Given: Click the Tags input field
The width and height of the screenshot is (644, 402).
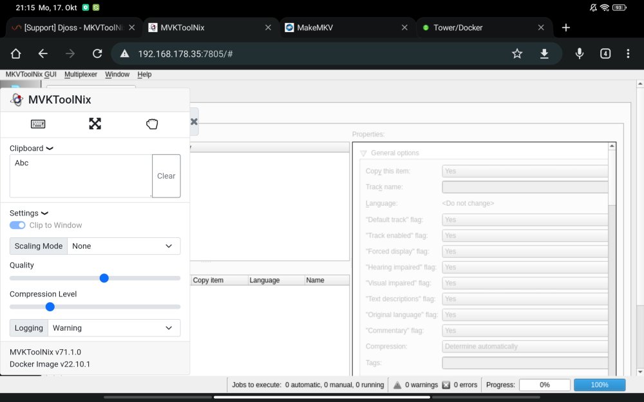Looking at the screenshot, I should (x=525, y=363).
